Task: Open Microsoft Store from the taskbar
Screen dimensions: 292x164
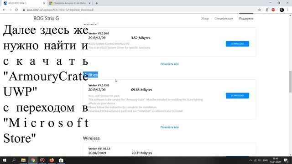Action: (x=61, y=160)
